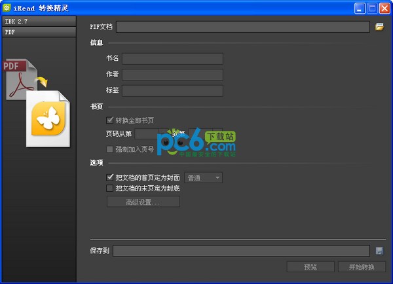Click the 开始转换 start conversion button
Screen dimensions: 393x284
(362, 267)
